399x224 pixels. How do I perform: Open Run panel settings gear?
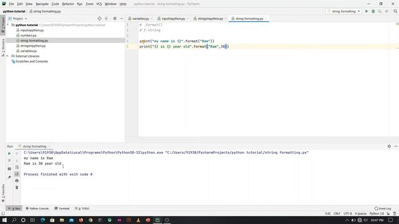click(389, 146)
